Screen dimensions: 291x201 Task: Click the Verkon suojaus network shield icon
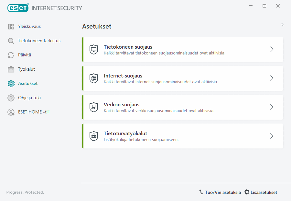click(94, 107)
